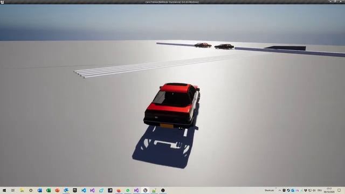Image resolution: width=345 pixels, height=194 pixels.
Task: Click the dark ramp on the track
Action: 285,48
